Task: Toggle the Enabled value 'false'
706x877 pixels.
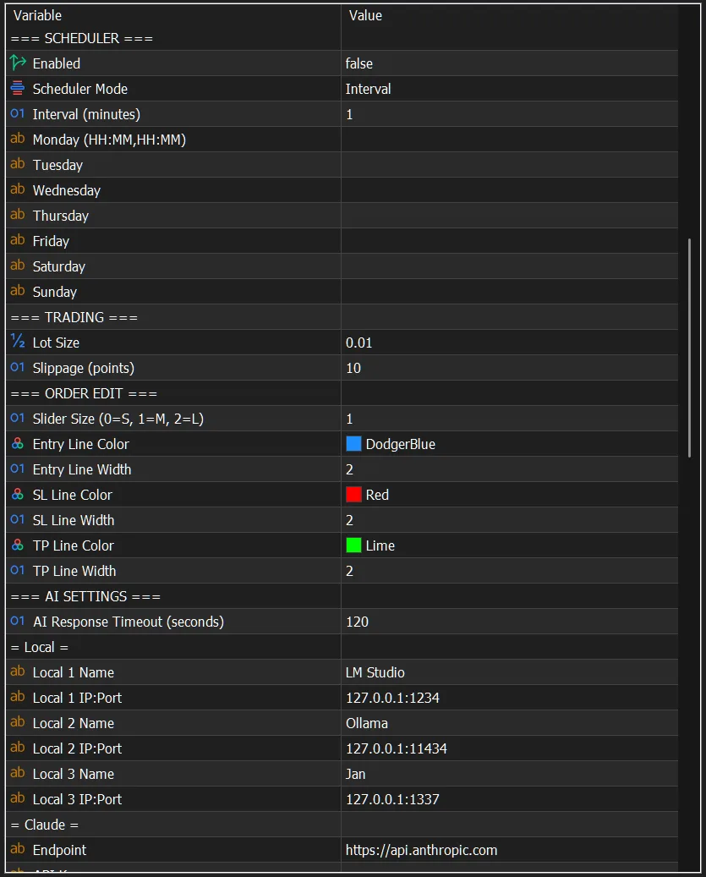Action: tap(509, 63)
